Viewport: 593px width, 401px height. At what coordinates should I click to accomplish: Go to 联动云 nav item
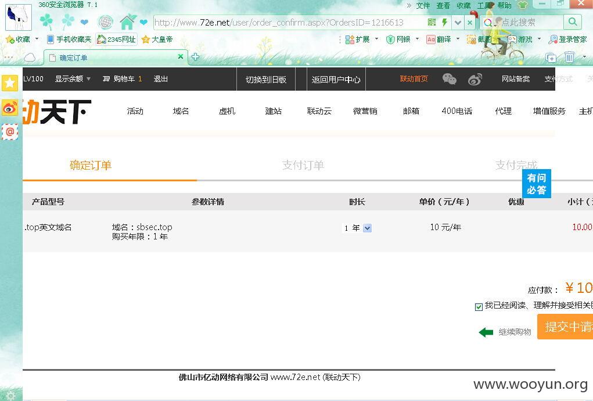click(319, 111)
